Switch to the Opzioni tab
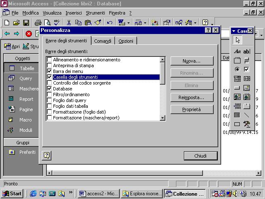This screenshot has width=265, height=199. click(126, 41)
